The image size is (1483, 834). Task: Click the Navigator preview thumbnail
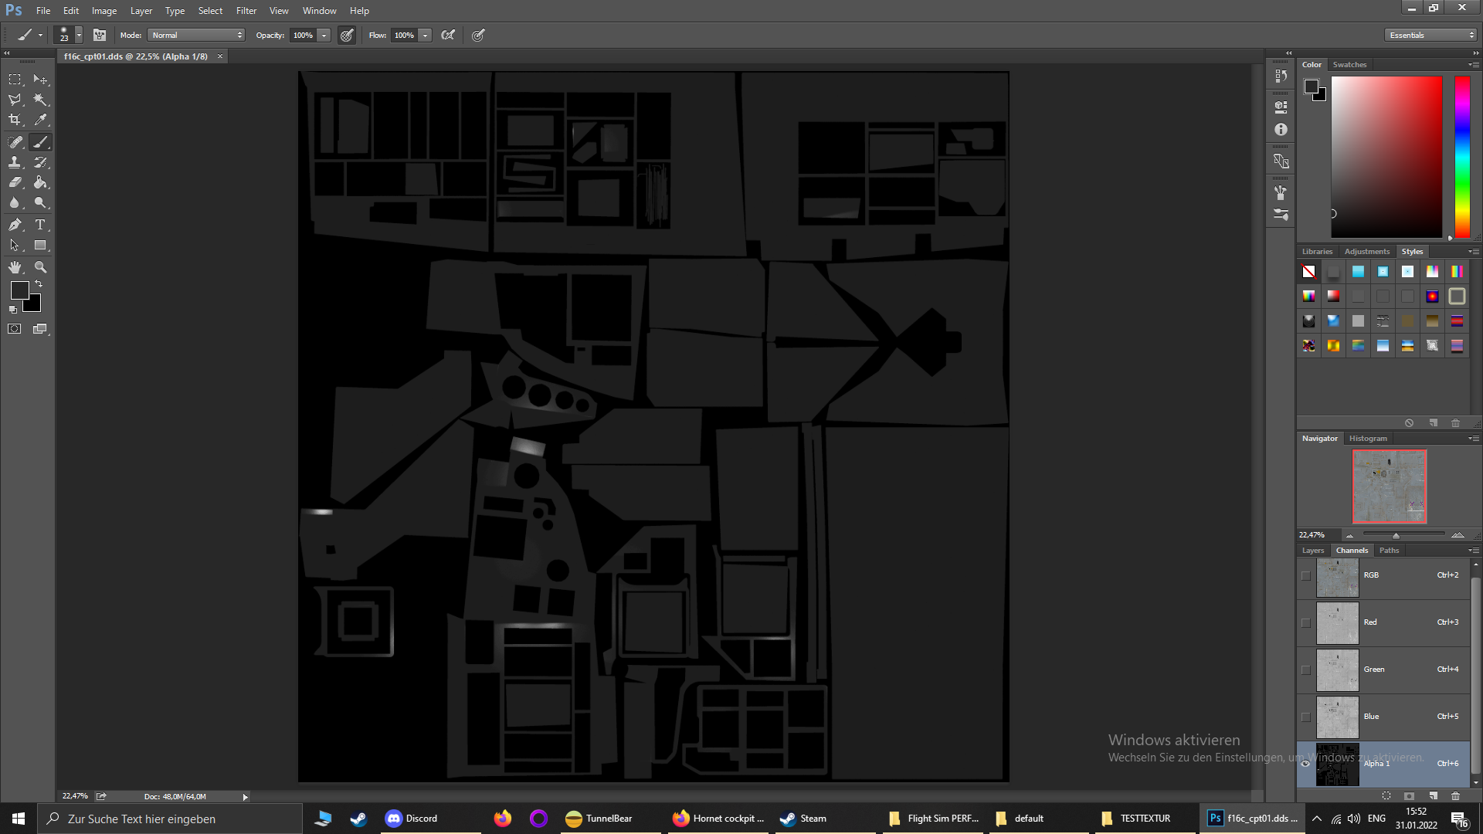tap(1390, 486)
